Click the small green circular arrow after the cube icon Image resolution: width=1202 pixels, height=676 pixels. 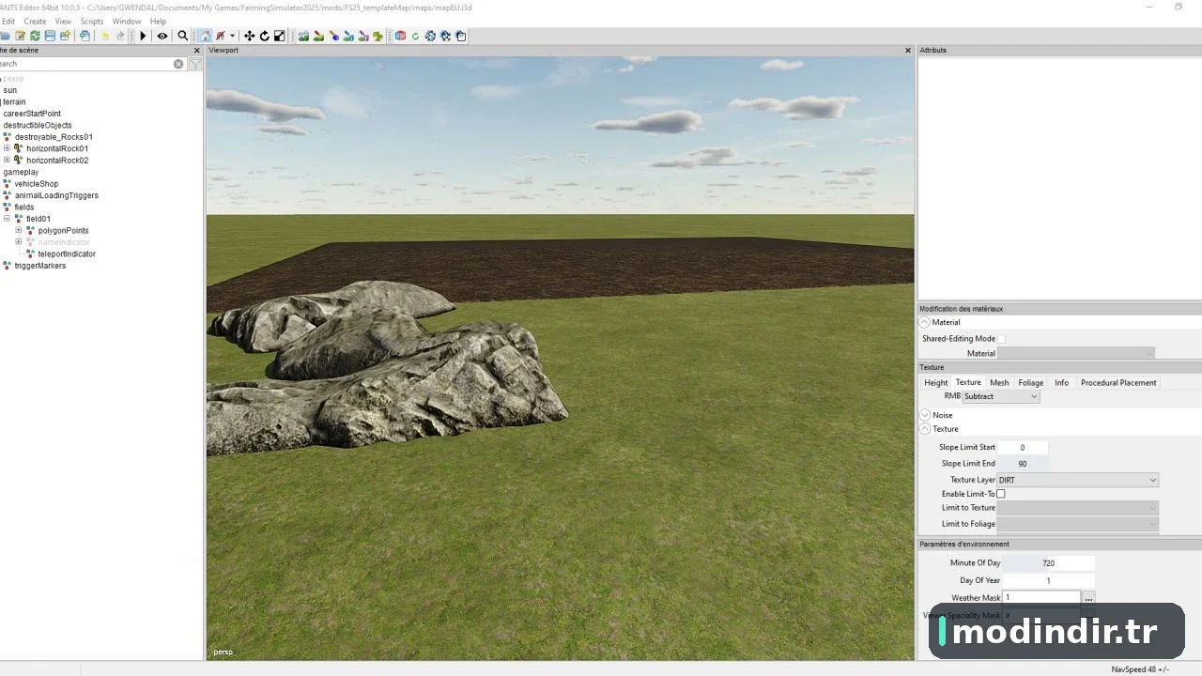(415, 36)
